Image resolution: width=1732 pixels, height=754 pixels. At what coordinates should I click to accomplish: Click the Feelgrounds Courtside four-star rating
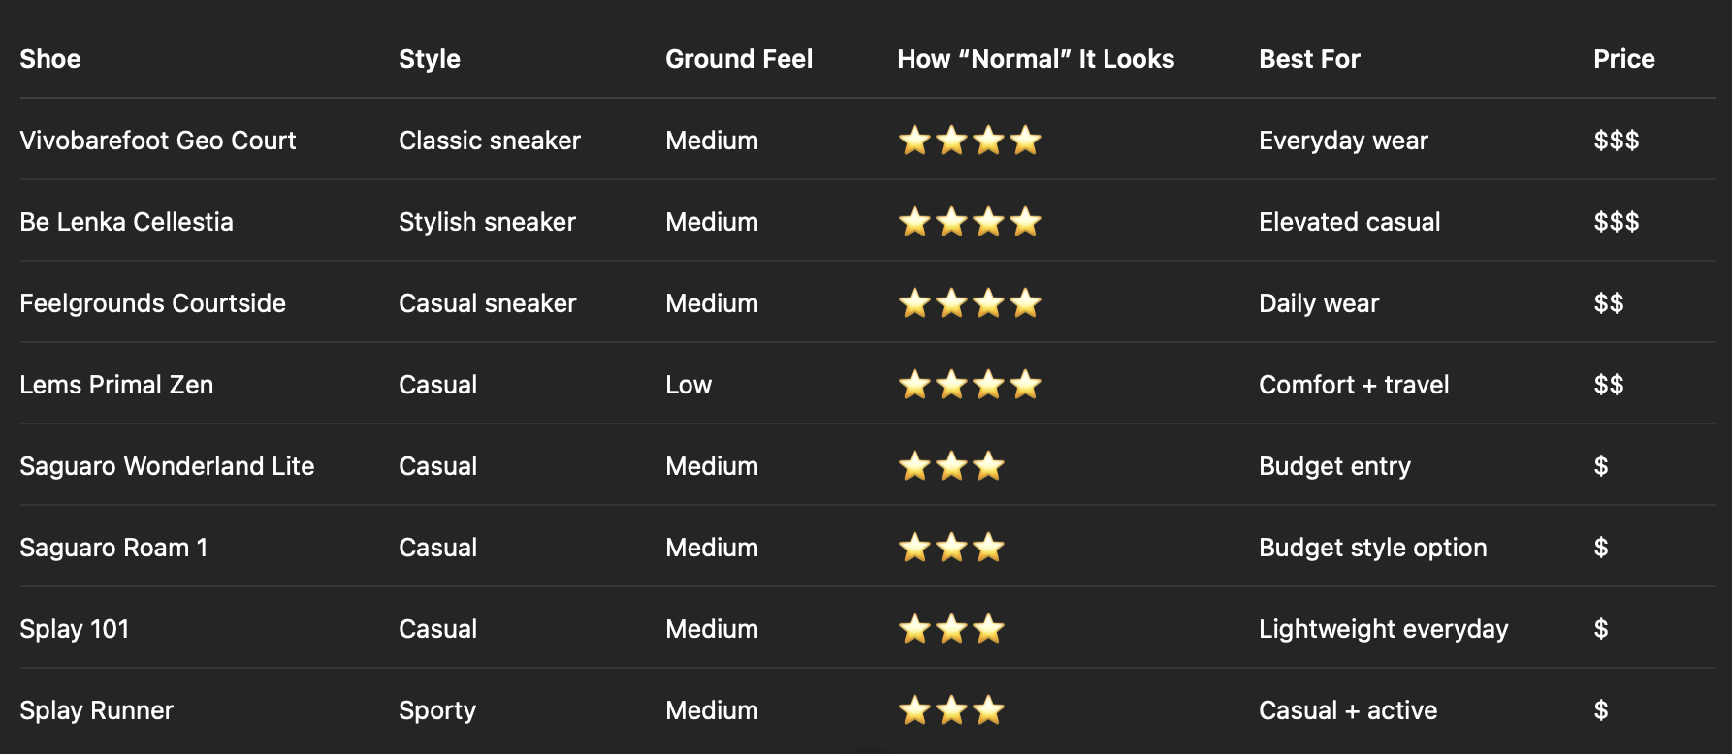(970, 303)
